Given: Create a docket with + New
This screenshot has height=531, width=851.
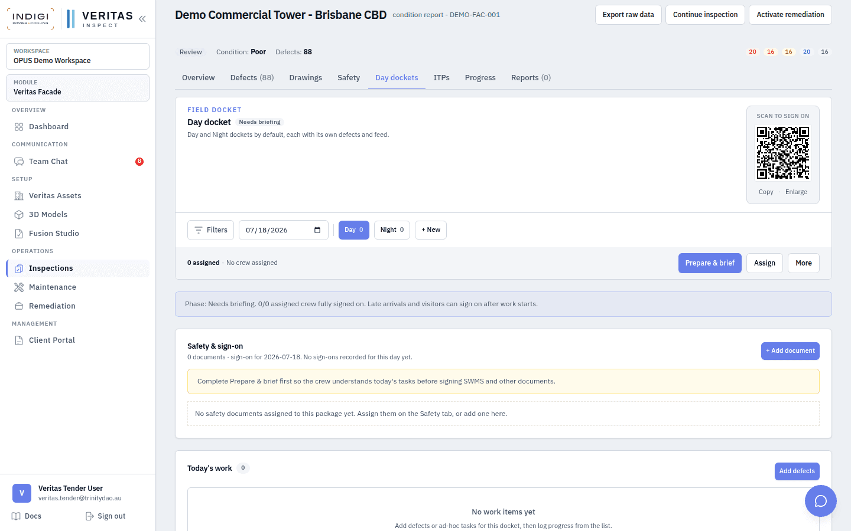Looking at the screenshot, I should (431, 230).
